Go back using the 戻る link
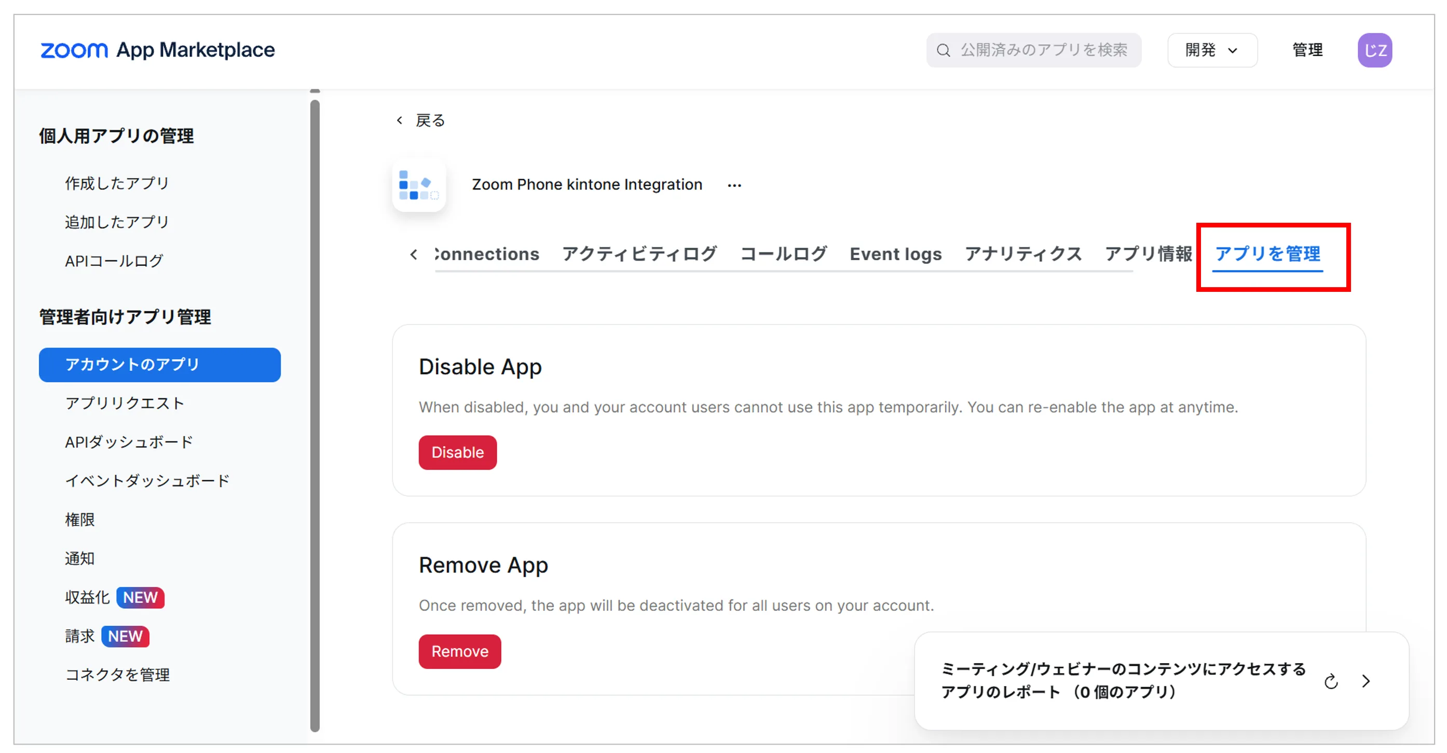The image size is (1447, 753). pyautogui.click(x=421, y=120)
